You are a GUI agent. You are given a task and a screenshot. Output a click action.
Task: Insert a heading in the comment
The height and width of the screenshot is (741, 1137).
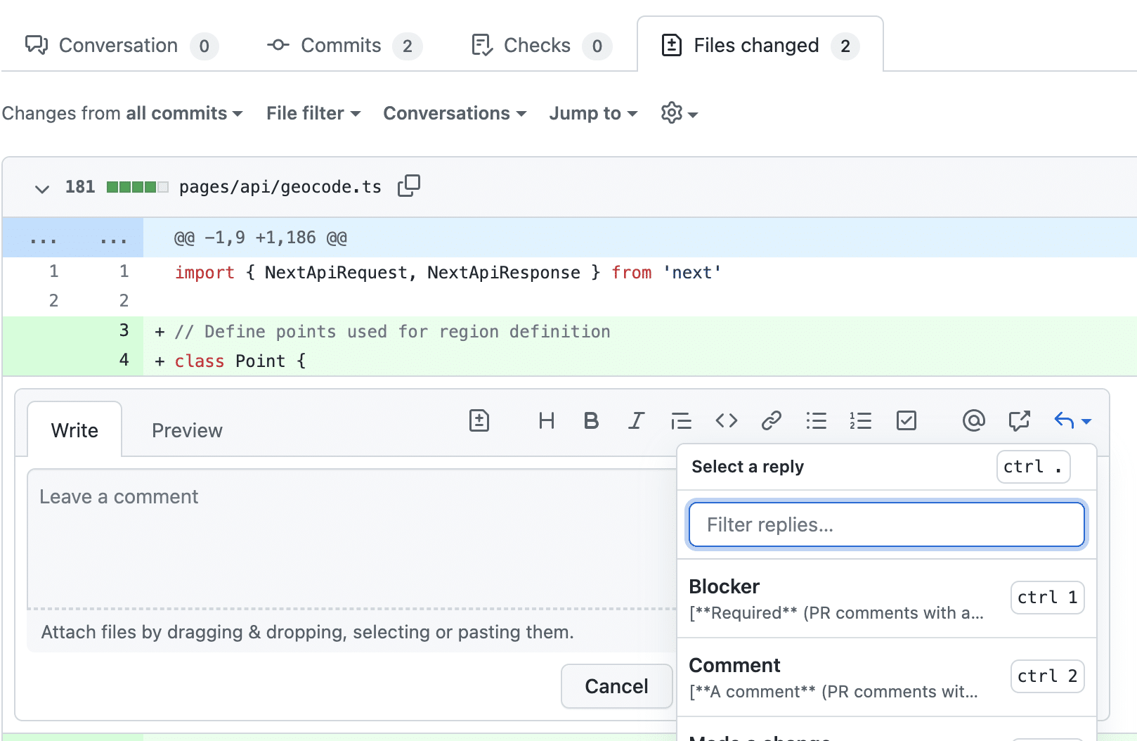point(547,420)
